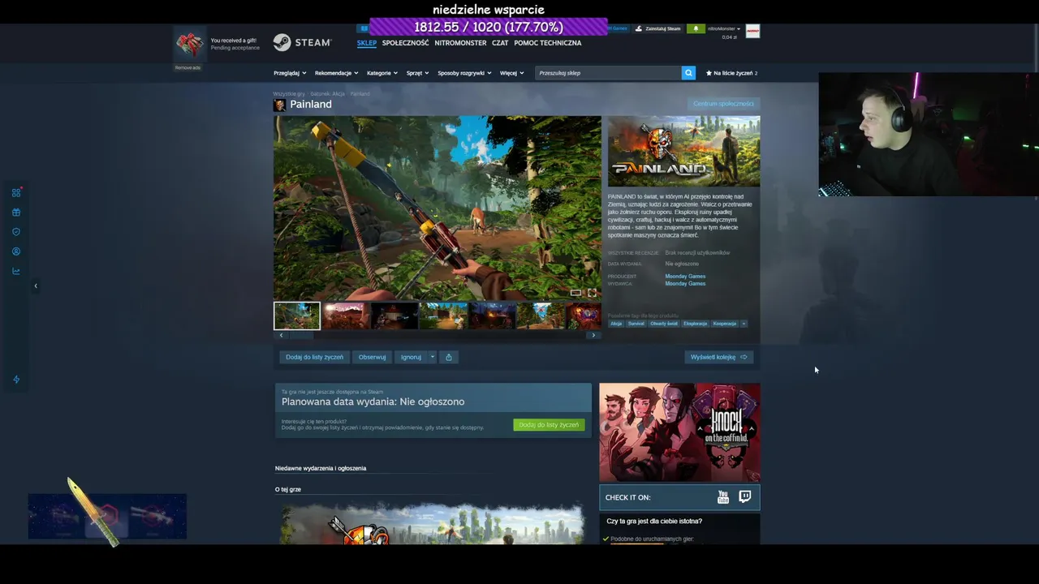This screenshot has width=1039, height=584.
Task: Open the shield checkmark icon in left sidebar
Action: tap(16, 232)
